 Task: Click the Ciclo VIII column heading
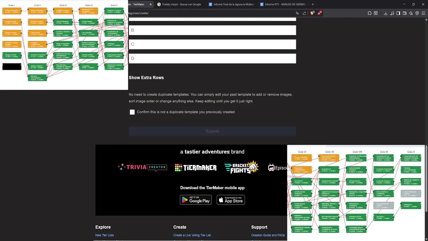click(357, 152)
